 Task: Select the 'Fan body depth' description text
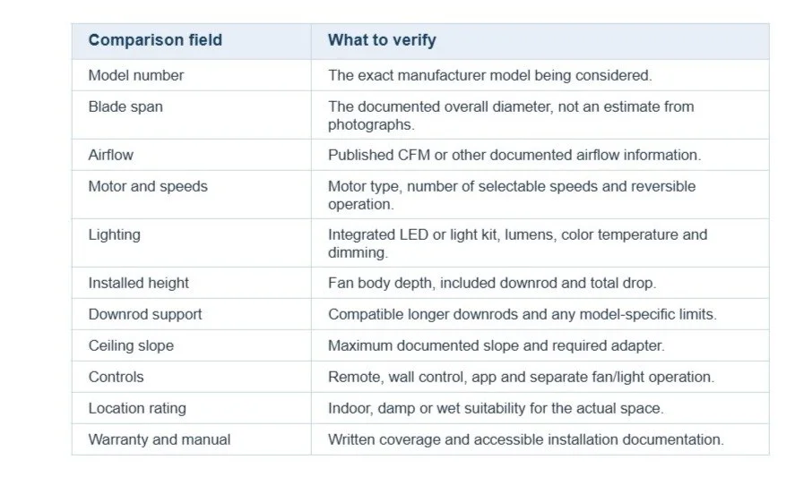[x=492, y=283]
